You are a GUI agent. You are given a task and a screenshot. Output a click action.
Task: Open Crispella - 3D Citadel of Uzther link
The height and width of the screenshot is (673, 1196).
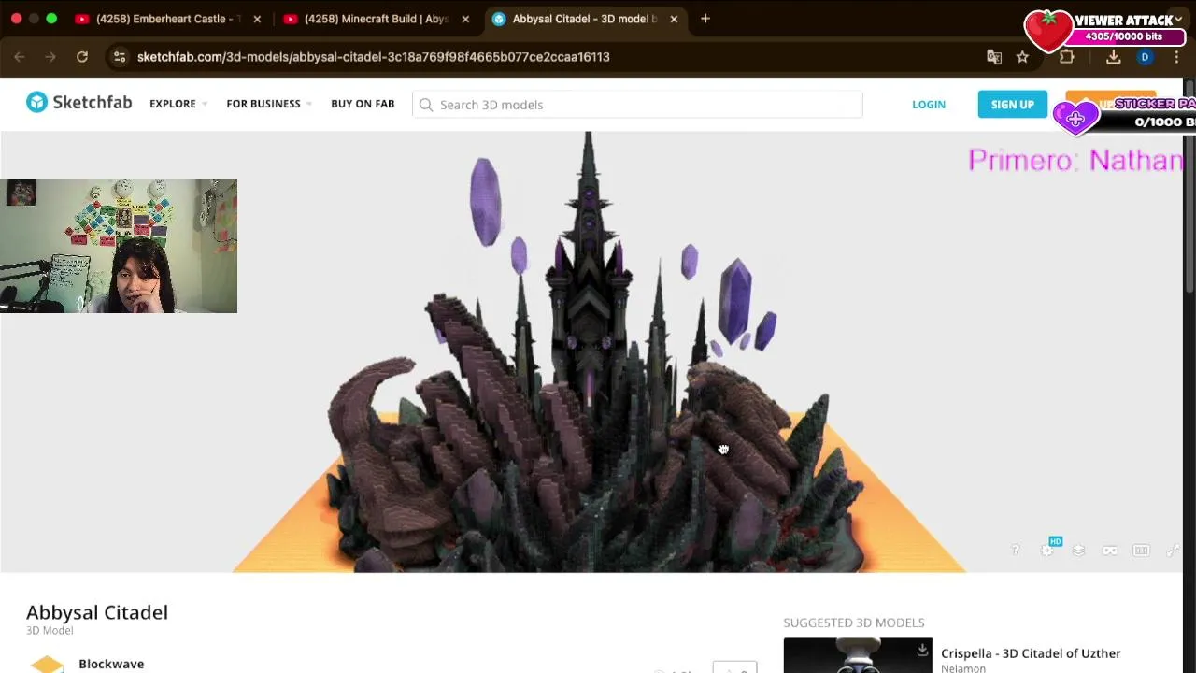click(1031, 653)
